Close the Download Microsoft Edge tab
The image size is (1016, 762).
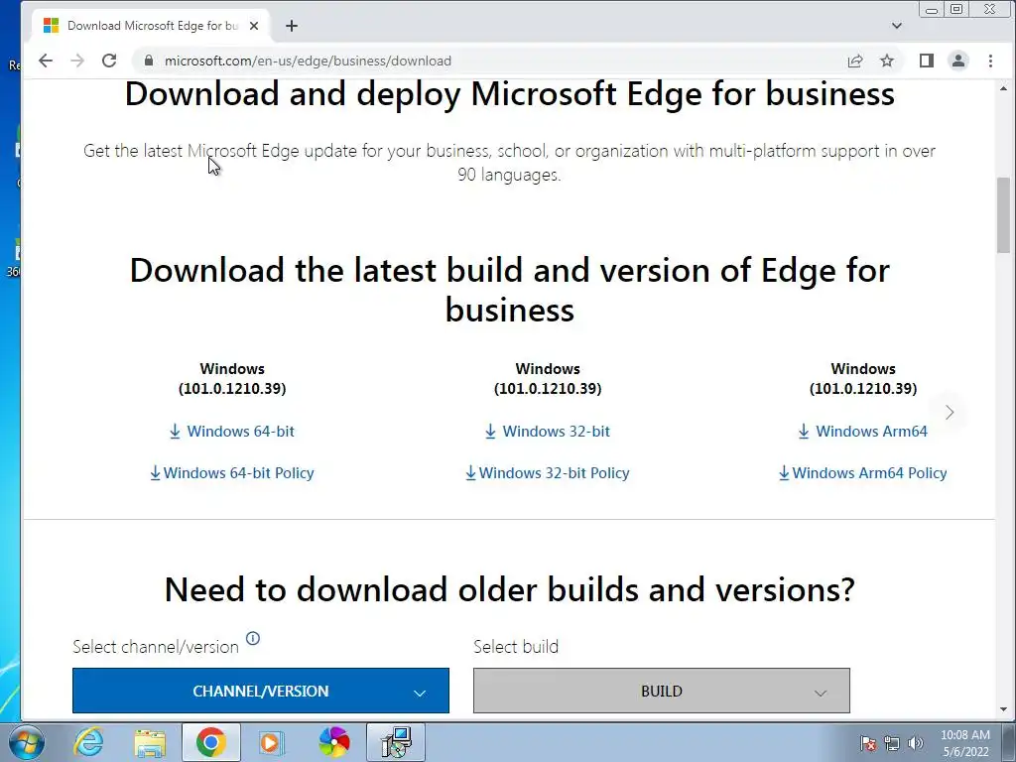coord(254,26)
